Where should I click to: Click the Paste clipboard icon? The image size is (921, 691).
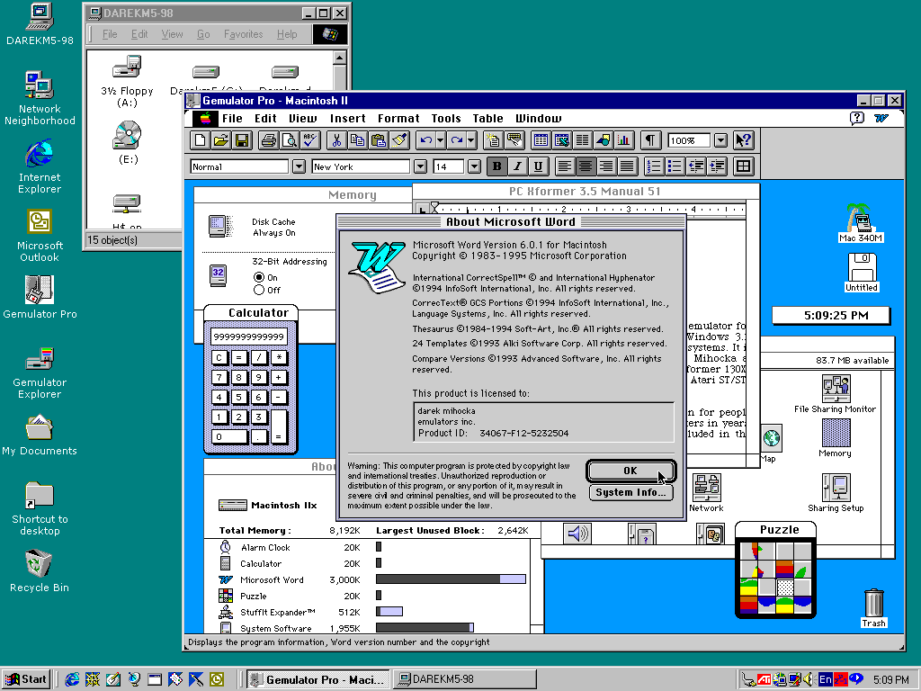point(379,140)
